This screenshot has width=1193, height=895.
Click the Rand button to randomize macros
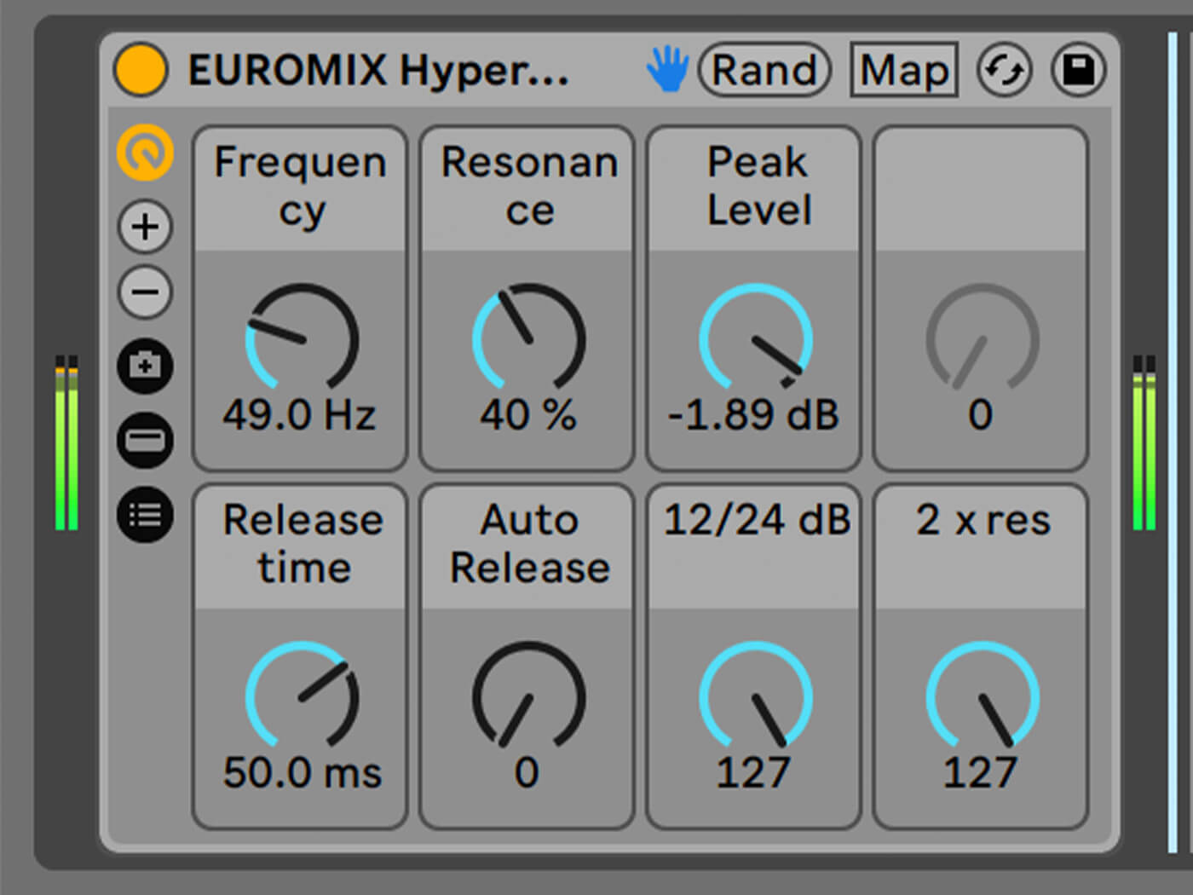pos(764,69)
